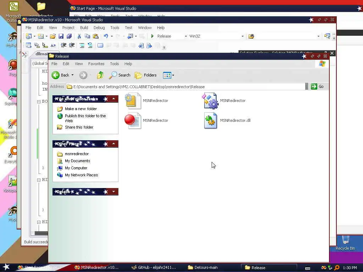Image resolution: width=363 pixels, height=272 pixels.
Task: Open Search pane in Release Explorer window
Action: 120,75
